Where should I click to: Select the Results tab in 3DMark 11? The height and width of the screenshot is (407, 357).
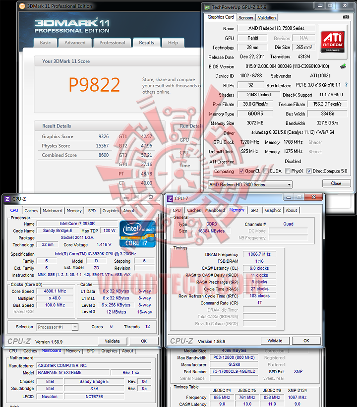coord(146,43)
